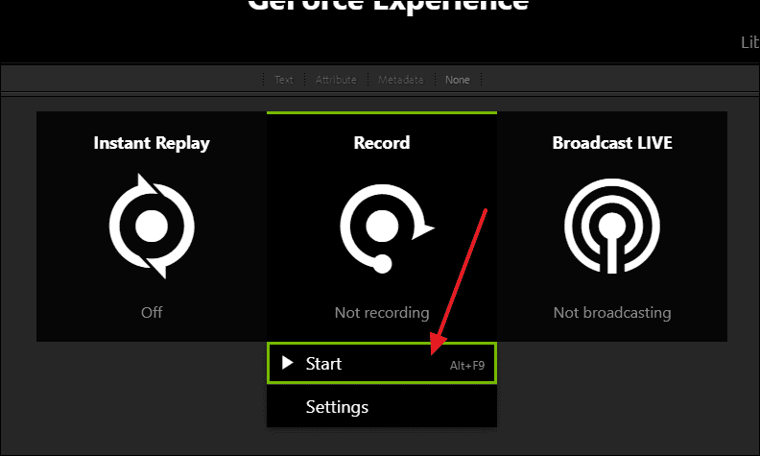
Task: Click the Off status under Instant Replay
Action: tap(152, 312)
